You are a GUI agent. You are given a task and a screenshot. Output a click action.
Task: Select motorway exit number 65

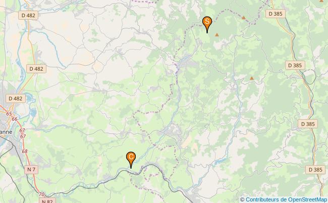tap(9, 114)
